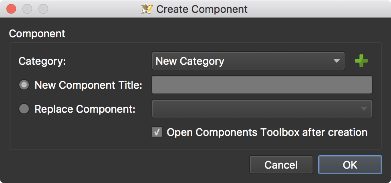
Task: Click the New Component Title label text
Action: tap(88, 85)
